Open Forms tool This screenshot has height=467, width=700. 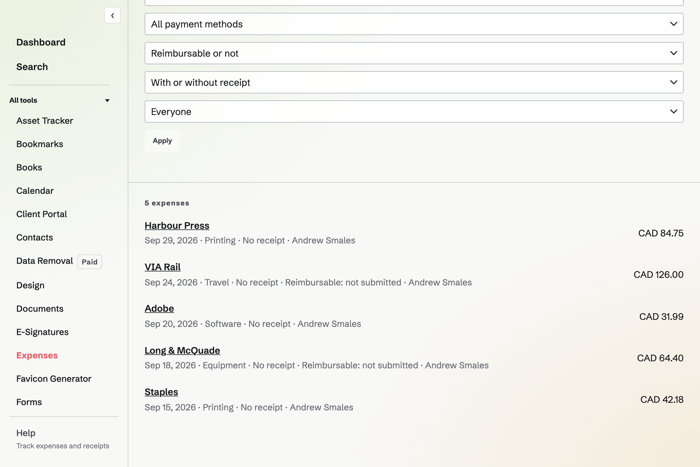tap(29, 402)
